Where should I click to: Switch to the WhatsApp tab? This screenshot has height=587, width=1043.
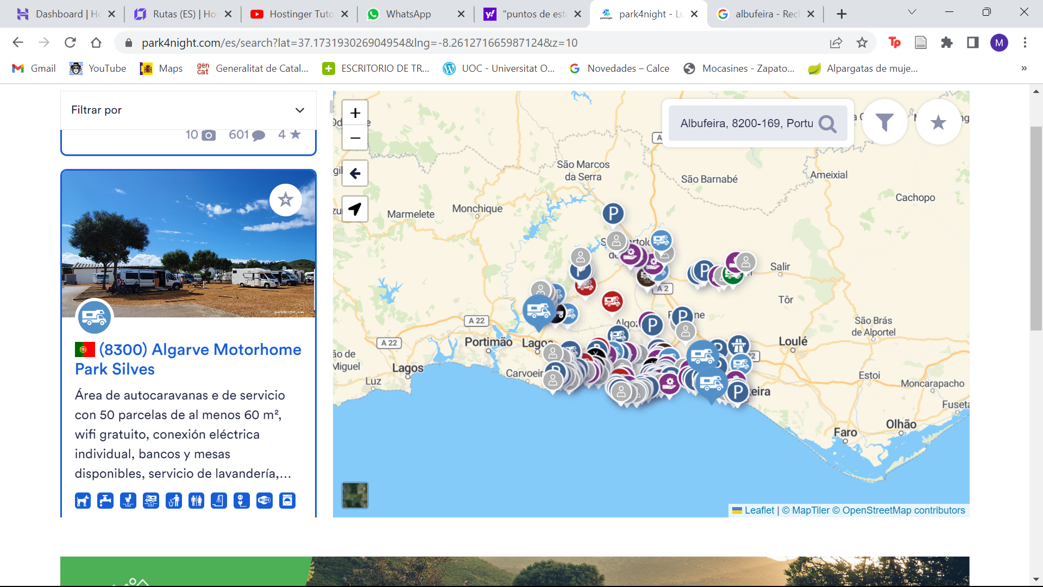click(x=407, y=14)
